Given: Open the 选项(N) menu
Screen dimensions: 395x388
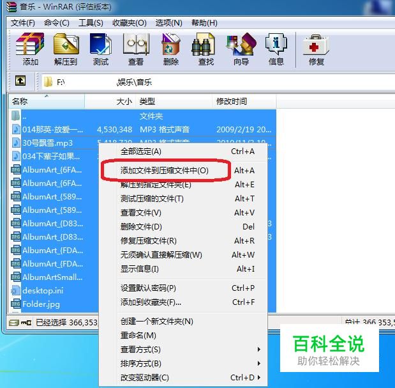Looking at the screenshot, I should (168, 23).
